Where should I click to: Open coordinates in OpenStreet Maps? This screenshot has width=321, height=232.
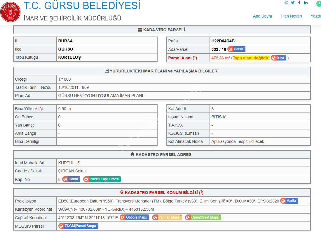pos(203,217)
